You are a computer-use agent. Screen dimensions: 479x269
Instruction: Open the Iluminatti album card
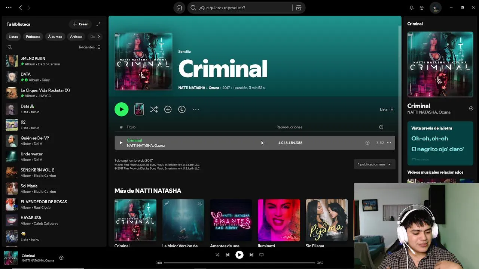pos(279,223)
